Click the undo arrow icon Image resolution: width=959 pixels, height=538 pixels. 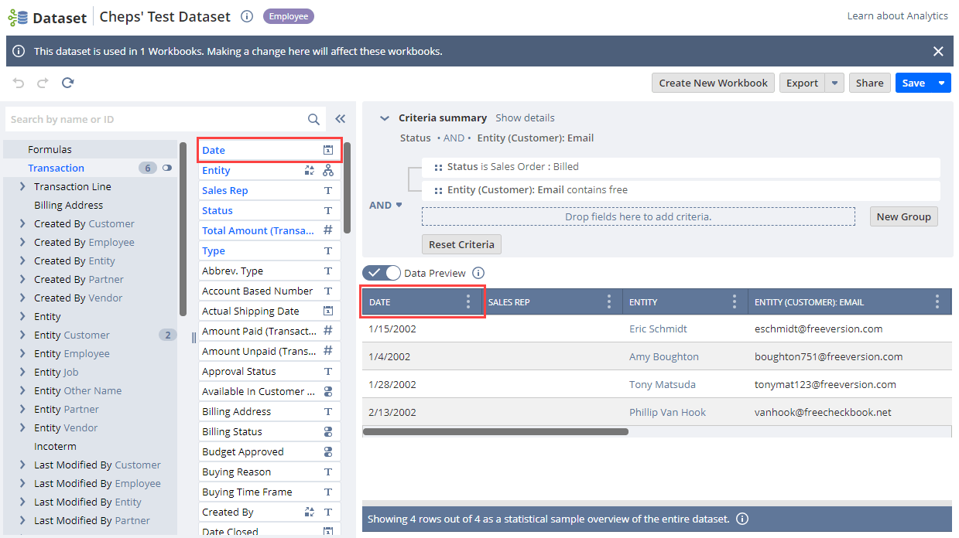point(19,83)
